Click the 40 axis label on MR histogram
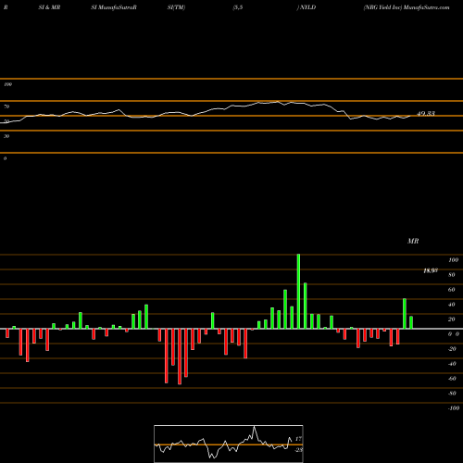Image resolution: width=463 pixels, height=463 pixels. (x=452, y=305)
